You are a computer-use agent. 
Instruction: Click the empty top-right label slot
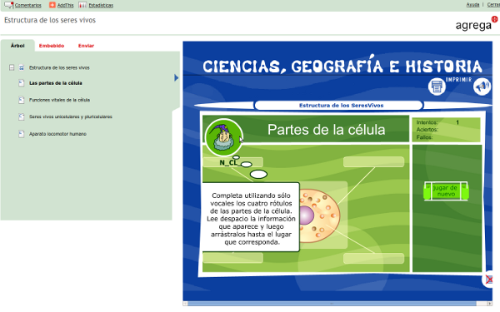pos(373,162)
